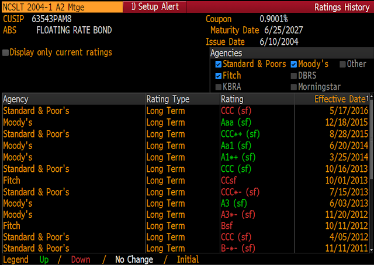Uncheck the Fitch agency checkbox
The height and width of the screenshot is (265, 374).
tap(218, 76)
